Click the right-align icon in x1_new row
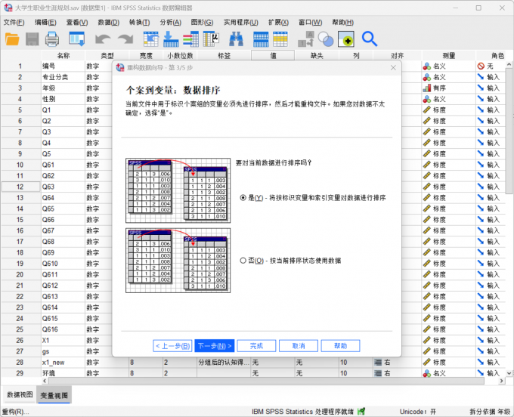 click(378, 363)
